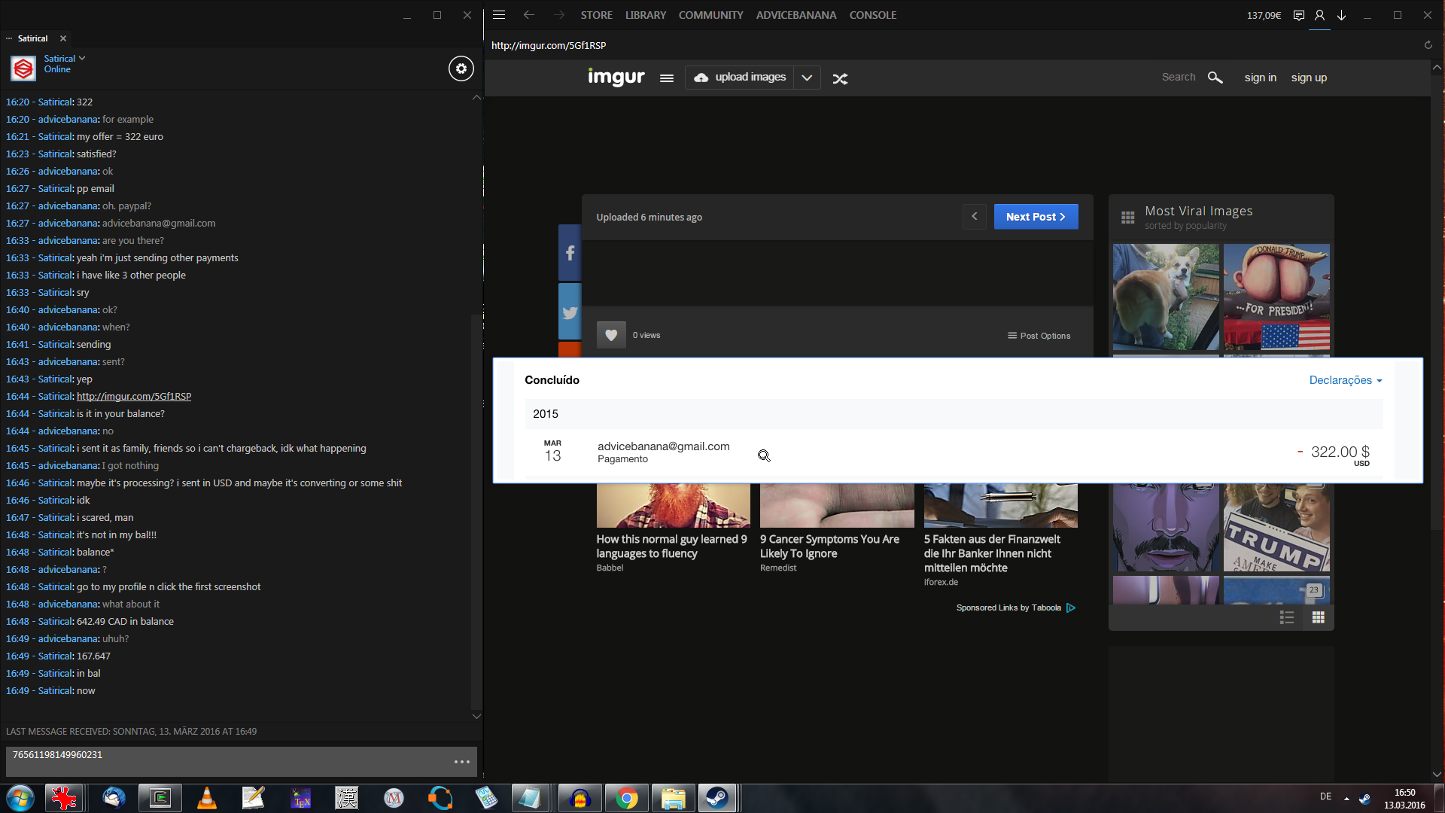Open the imgur.com/5Gf1RSP chat link
The height and width of the screenshot is (813, 1445).
133,397
